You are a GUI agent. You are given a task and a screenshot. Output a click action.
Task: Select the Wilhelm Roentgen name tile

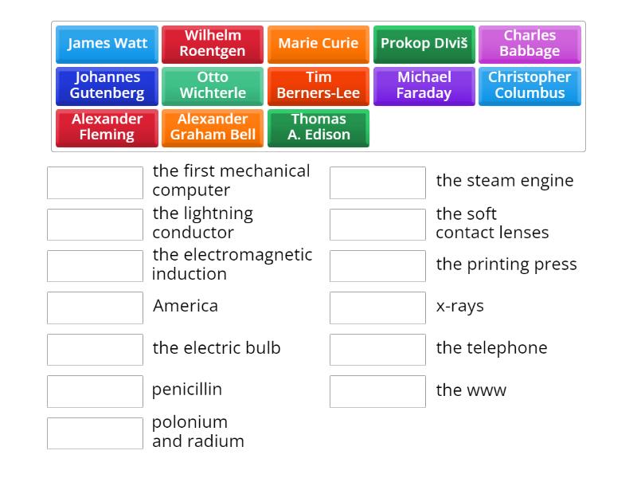point(213,44)
